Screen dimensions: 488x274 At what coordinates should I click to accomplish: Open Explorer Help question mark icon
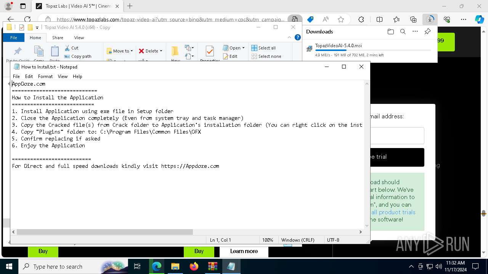point(298,37)
